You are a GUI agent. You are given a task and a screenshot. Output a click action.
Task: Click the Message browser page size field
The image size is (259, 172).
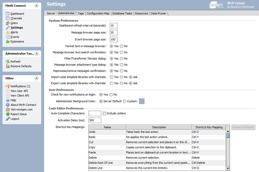[114, 32]
